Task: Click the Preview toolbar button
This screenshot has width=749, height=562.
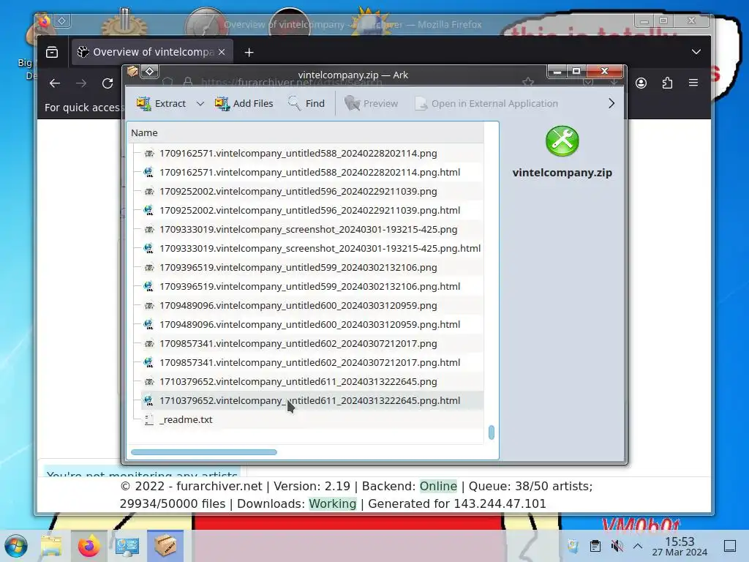Action: [371, 103]
